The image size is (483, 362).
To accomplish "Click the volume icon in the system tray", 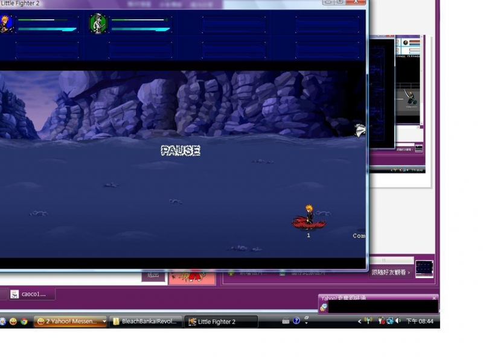I will point(398,321).
